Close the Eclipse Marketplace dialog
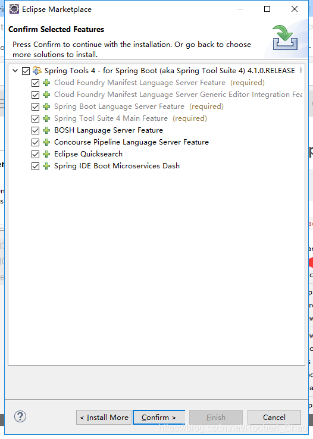This screenshot has width=313, height=439. pos(295,9)
